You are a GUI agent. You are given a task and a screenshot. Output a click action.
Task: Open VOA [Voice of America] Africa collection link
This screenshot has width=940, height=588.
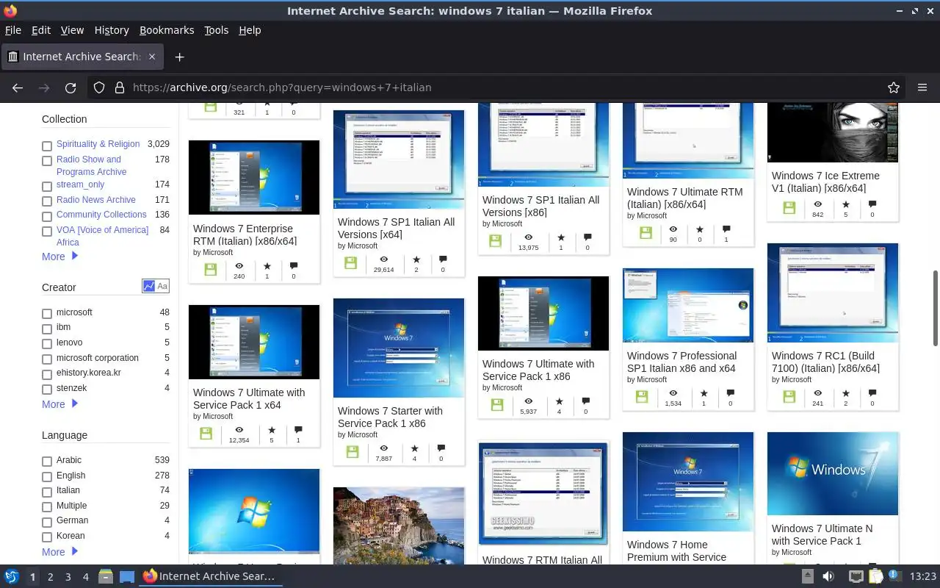tap(102, 236)
